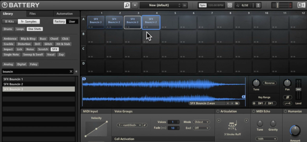Screen dimensions: 307x142
Task: Enable the Humanize power button
Action: [286, 111]
